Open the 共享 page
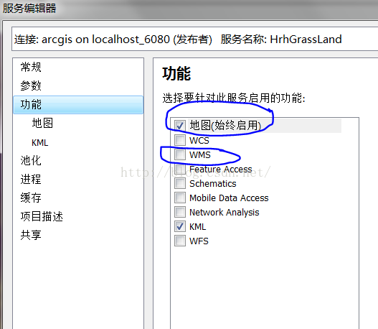378x329 pixels. (x=31, y=235)
